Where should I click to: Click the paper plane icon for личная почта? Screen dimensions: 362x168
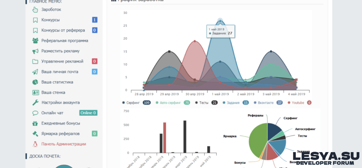click(35, 72)
